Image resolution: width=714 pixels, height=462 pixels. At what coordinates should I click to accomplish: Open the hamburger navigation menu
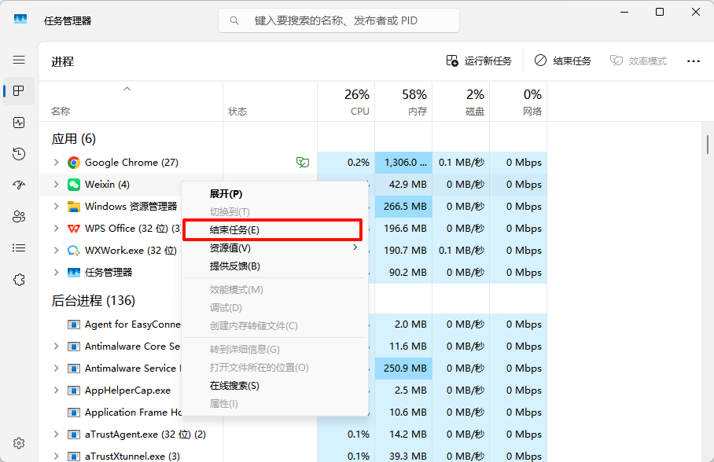point(19,60)
